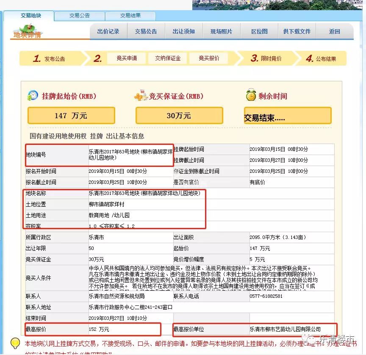Open the 出价记录 bidding record panel

tap(109, 31)
